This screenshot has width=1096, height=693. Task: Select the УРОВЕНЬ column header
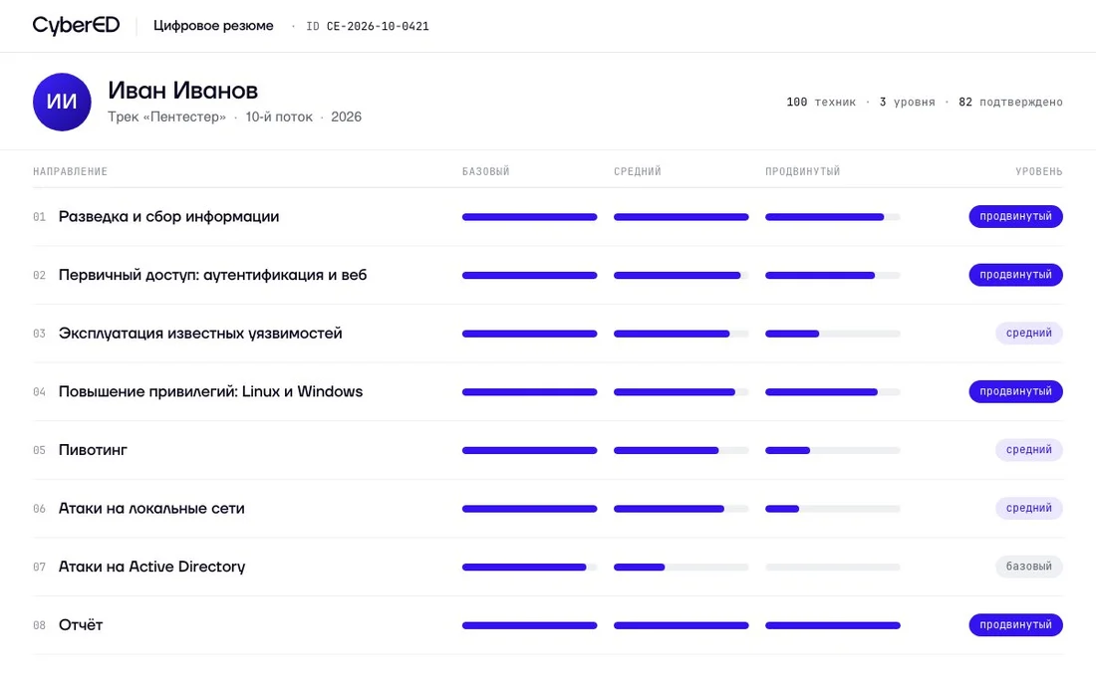click(x=1039, y=171)
